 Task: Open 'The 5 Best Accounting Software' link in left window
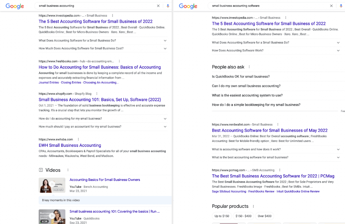coord(96,22)
